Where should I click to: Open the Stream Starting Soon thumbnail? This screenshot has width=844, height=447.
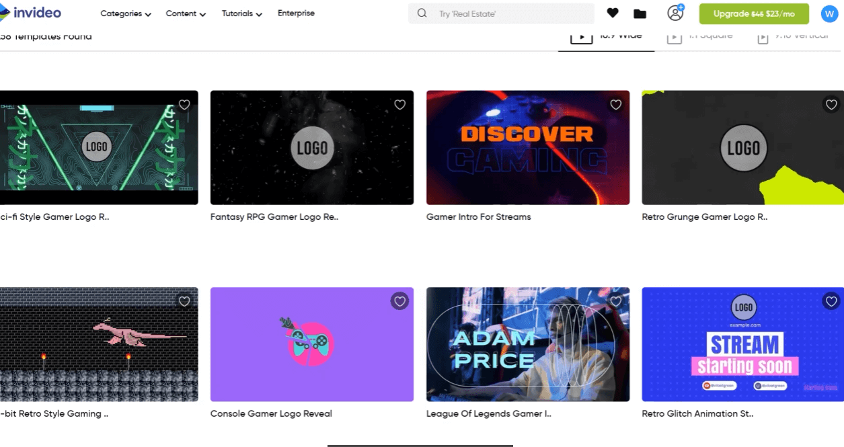point(743,345)
